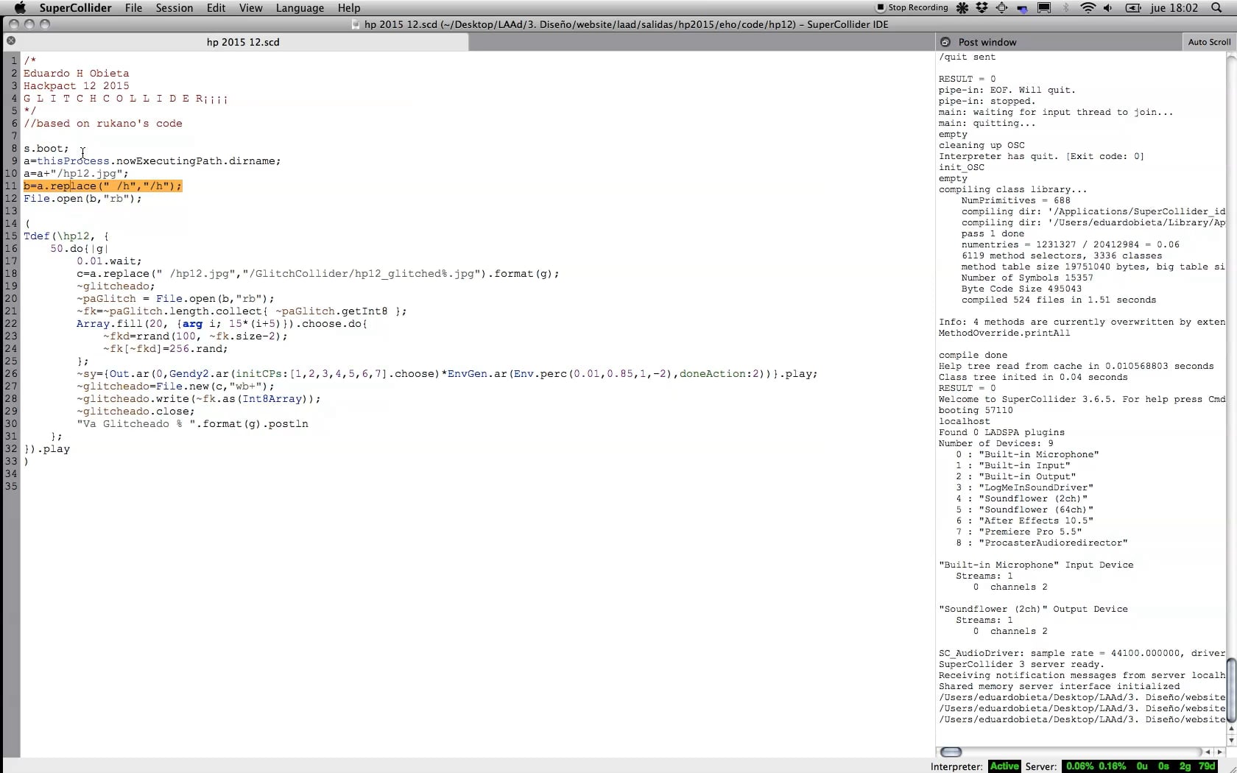
Task: Click the 'Soundflower (64ch)' device line
Action: (1025, 509)
